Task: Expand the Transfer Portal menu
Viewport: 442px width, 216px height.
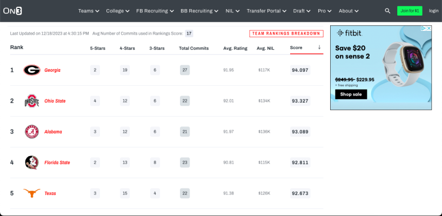Action: point(267,11)
